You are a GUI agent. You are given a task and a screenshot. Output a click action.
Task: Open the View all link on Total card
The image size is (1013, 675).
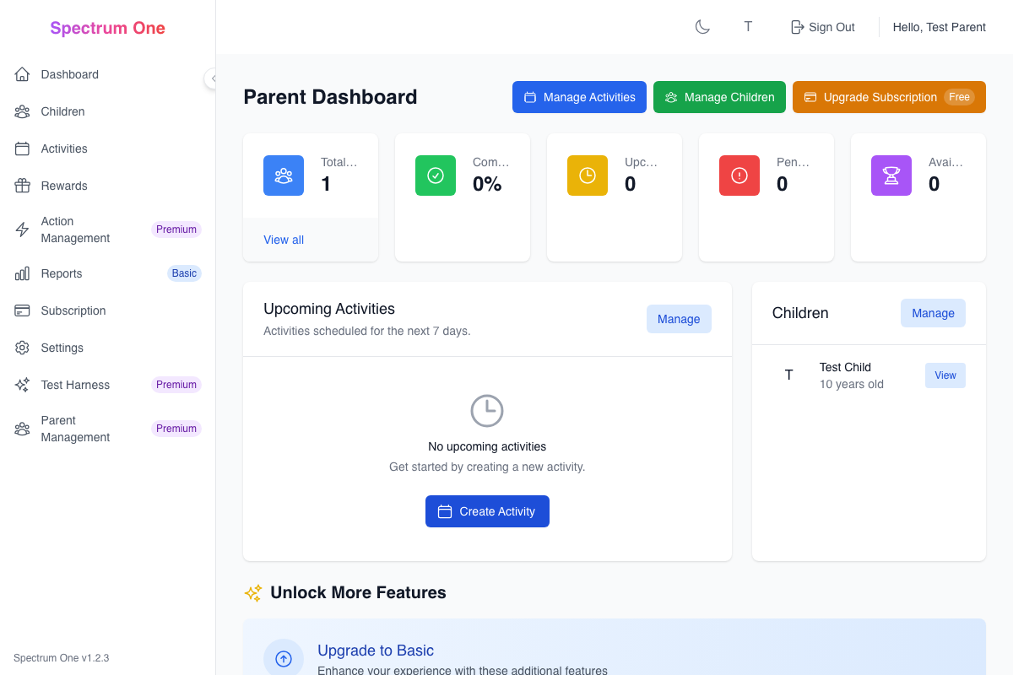[x=283, y=240]
